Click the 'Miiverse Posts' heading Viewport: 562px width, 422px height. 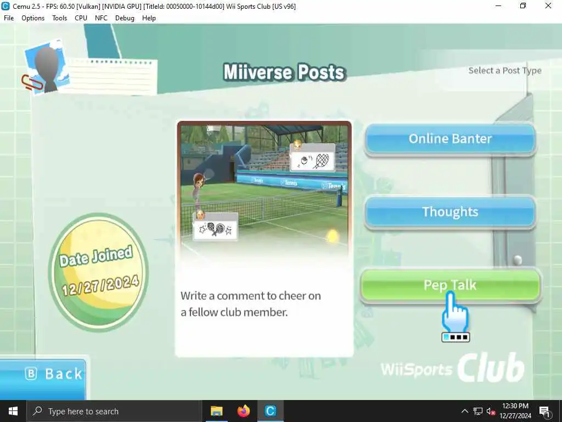tap(284, 72)
